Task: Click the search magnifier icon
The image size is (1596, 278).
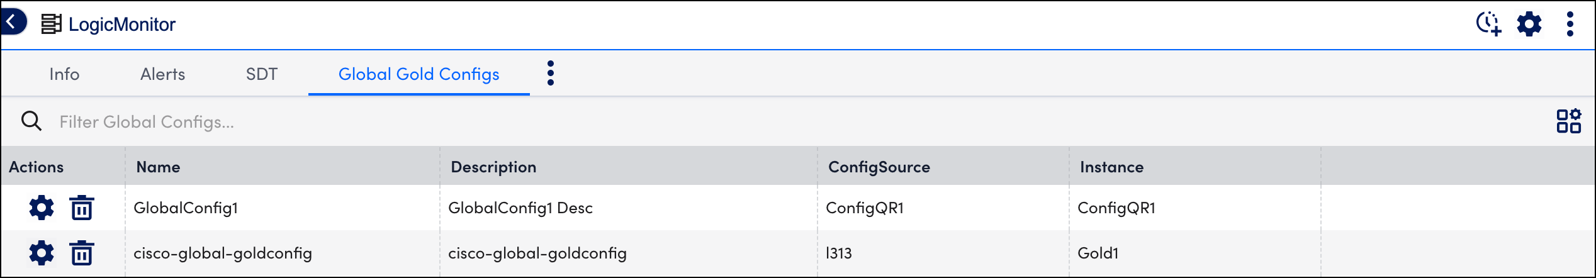Action: pos(31,121)
